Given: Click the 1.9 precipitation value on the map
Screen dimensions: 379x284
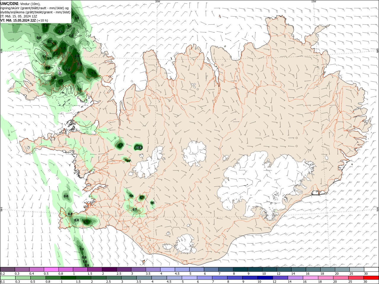Looking at the screenshot, I should click(x=68, y=70).
